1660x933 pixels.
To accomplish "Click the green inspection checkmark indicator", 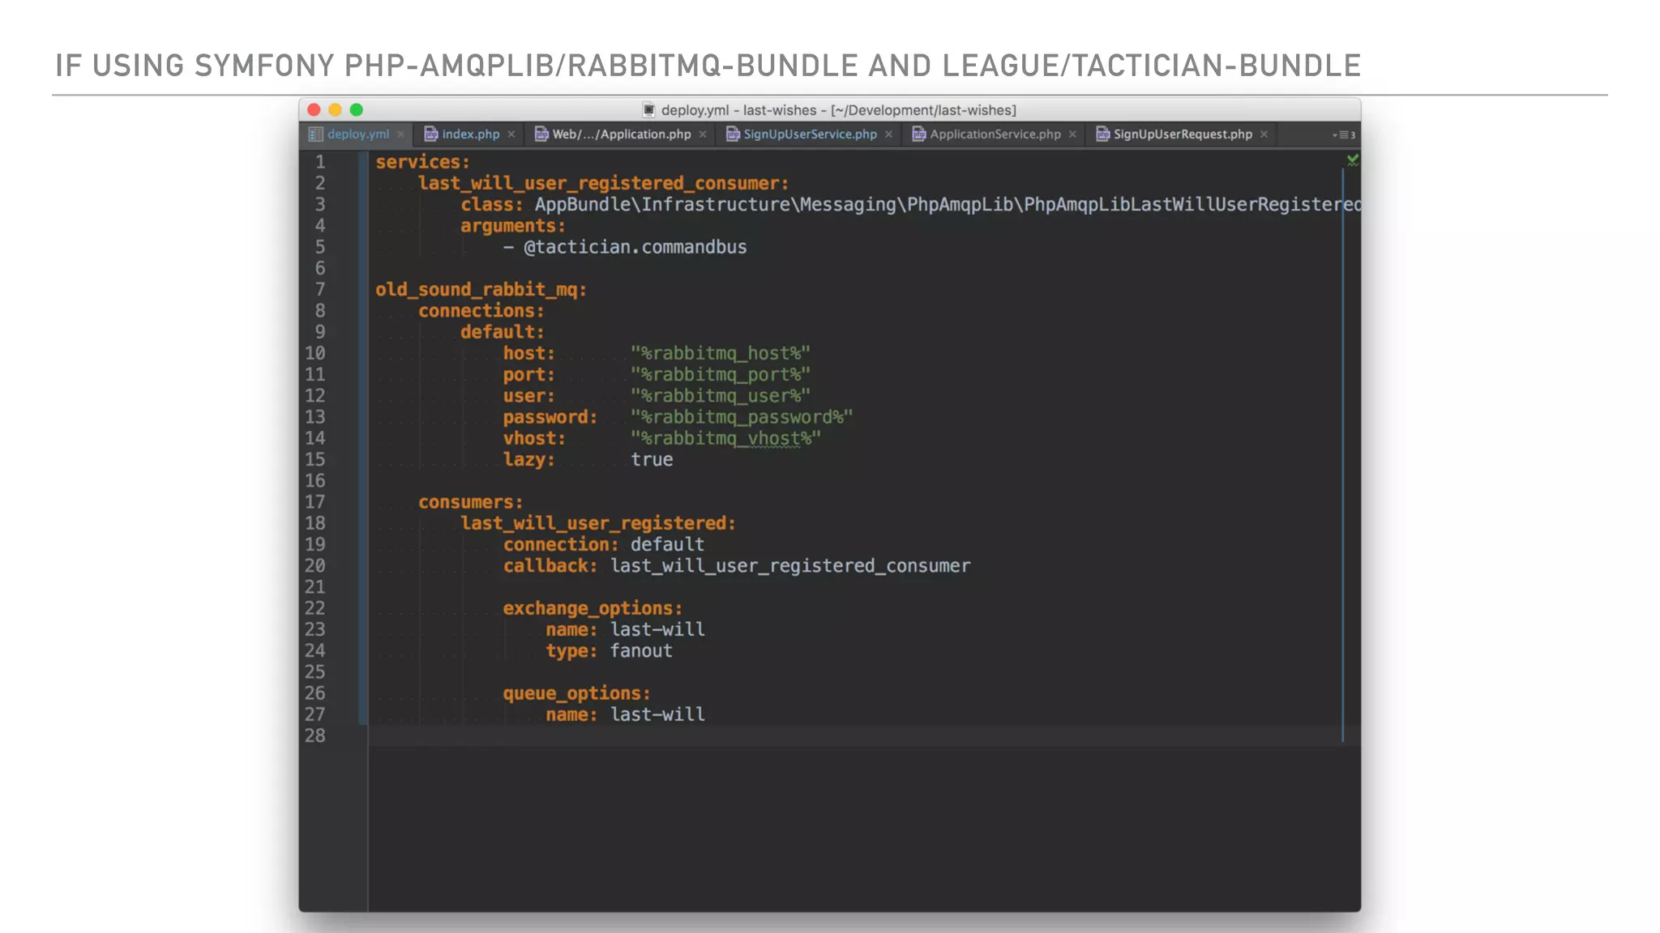I will (1352, 160).
